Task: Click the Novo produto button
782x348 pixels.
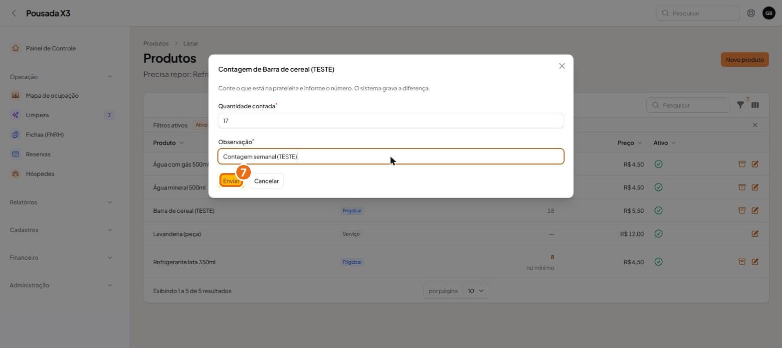Action: [745, 60]
